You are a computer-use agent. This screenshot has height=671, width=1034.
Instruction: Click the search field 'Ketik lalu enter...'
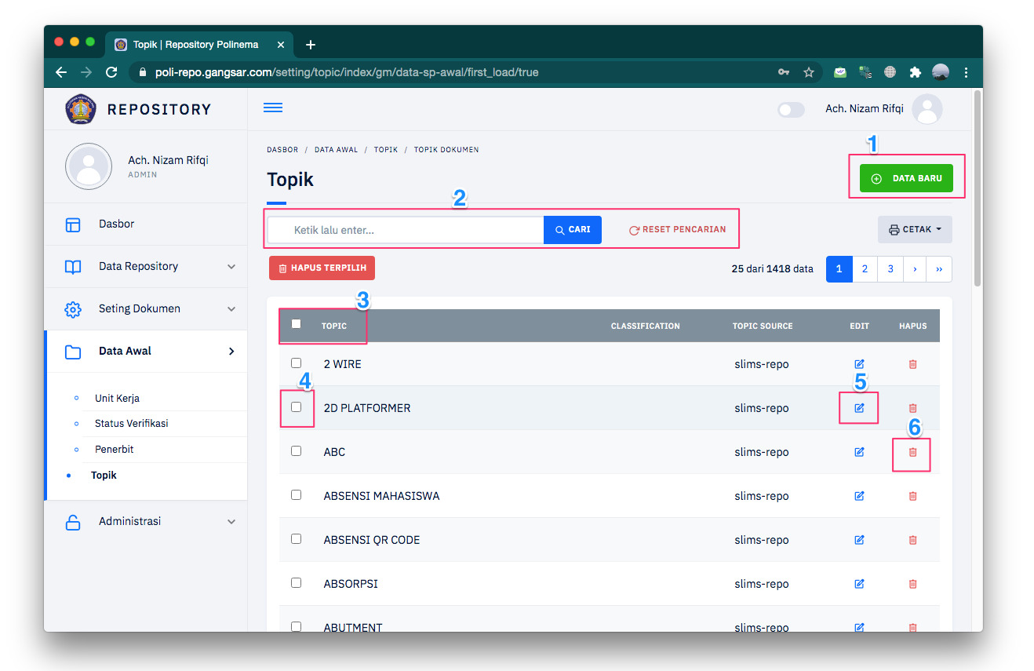point(408,230)
